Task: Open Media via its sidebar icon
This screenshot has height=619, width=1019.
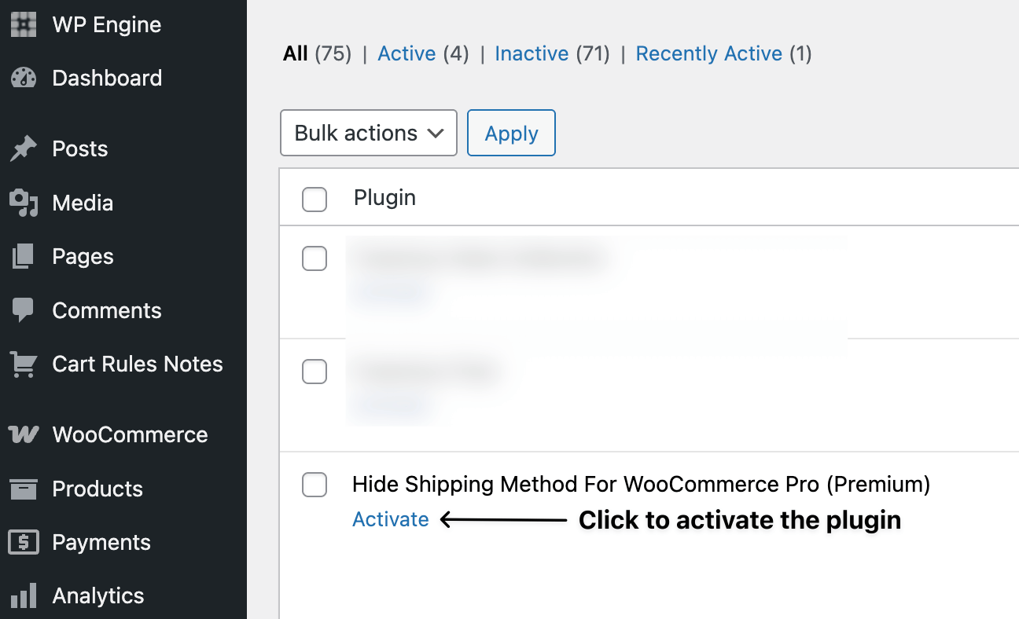Action: click(x=23, y=202)
